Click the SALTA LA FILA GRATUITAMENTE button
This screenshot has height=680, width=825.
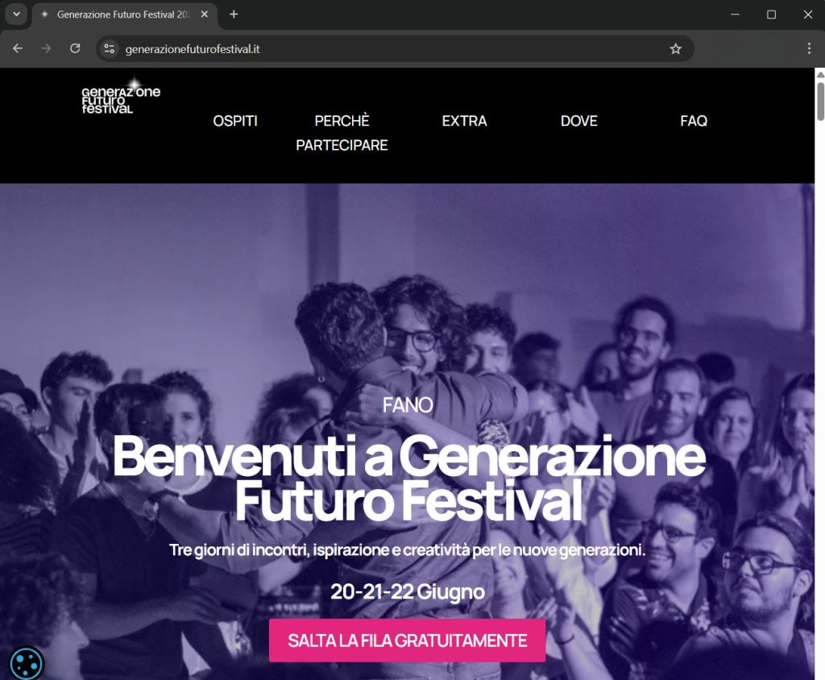click(x=407, y=641)
